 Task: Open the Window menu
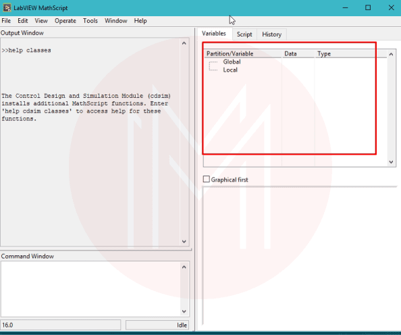pos(116,21)
